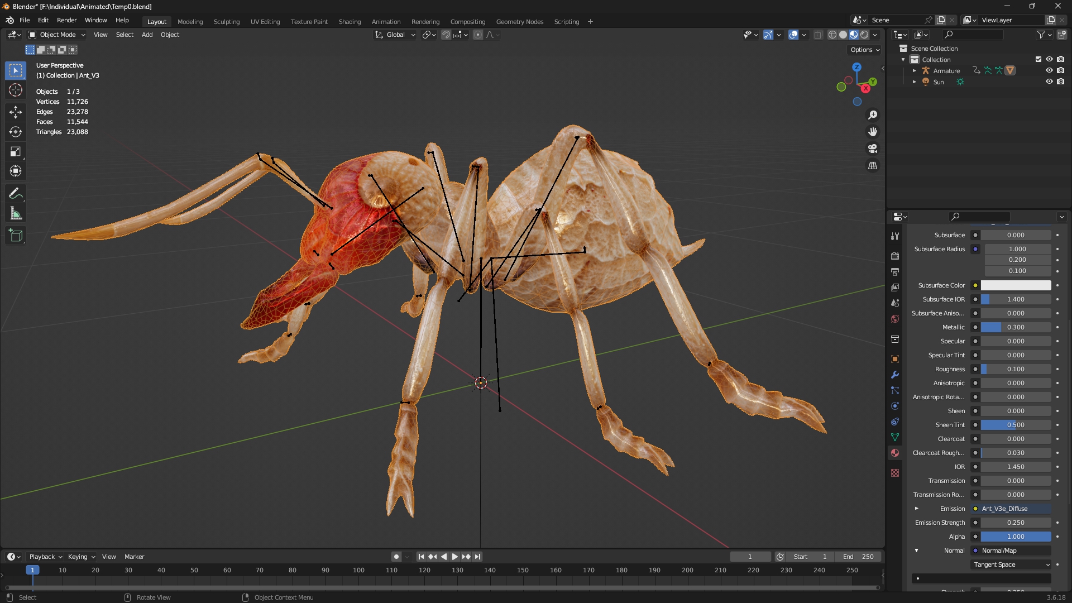
Task: Click the Options button in viewport
Action: pyautogui.click(x=864, y=50)
